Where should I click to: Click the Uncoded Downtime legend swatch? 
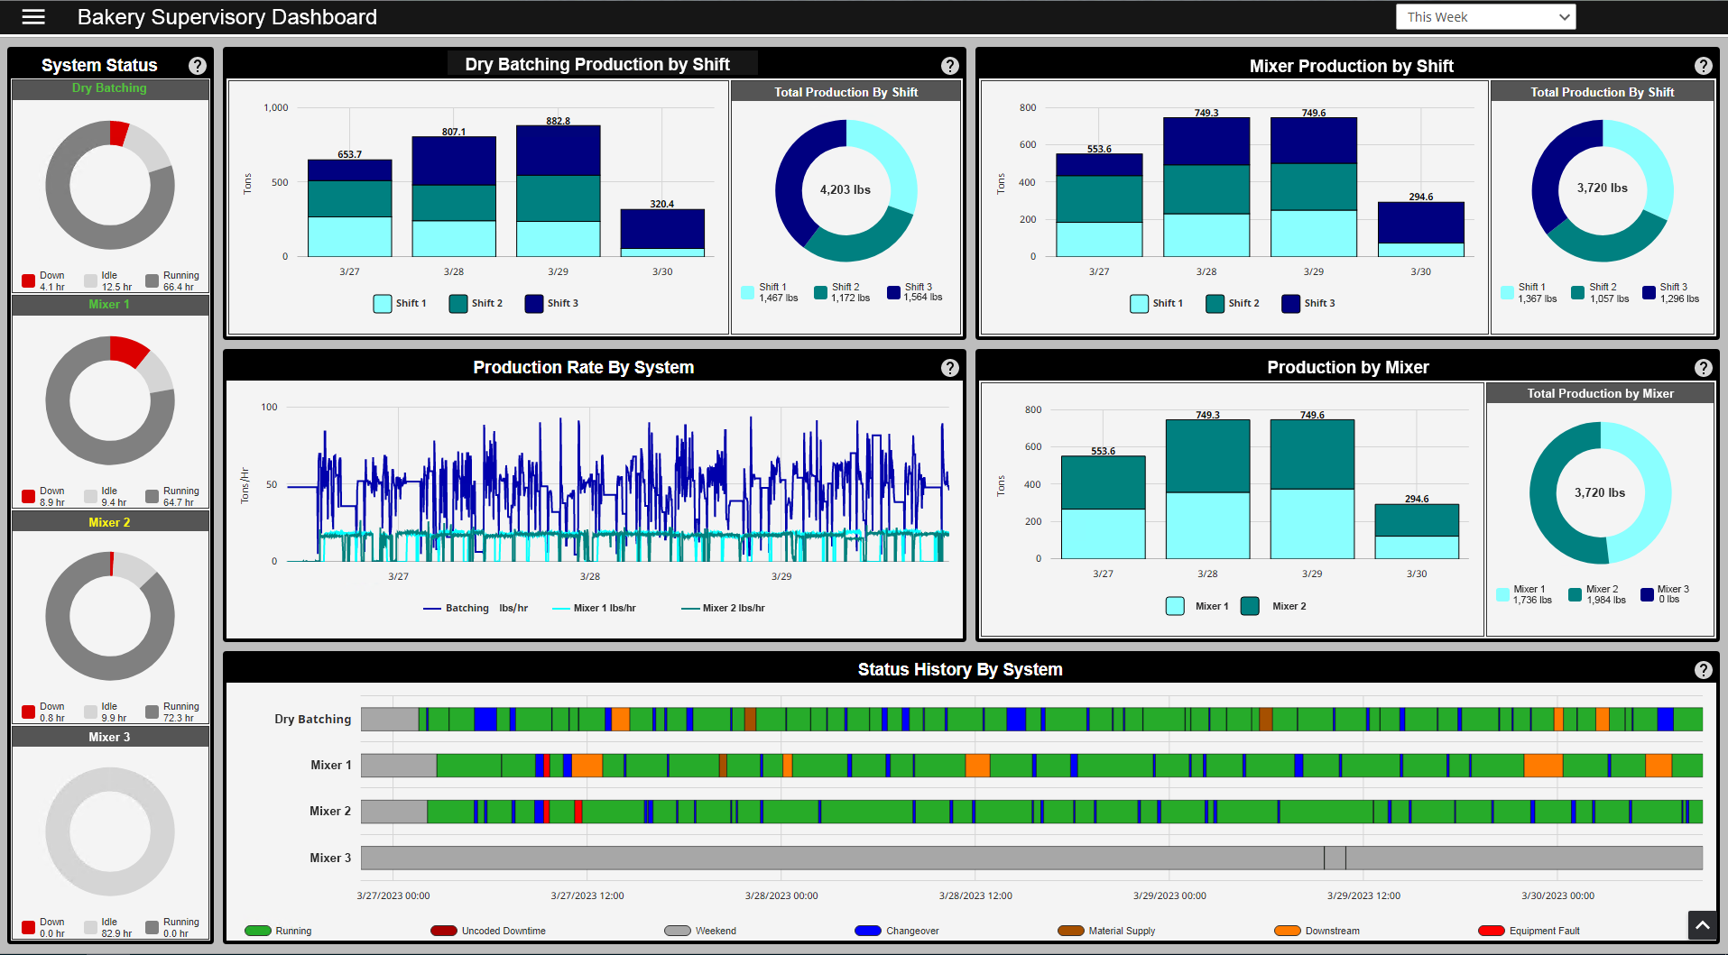pyautogui.click(x=444, y=931)
